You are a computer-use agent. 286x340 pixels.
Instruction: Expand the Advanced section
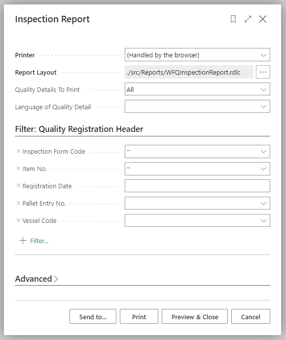(36, 279)
